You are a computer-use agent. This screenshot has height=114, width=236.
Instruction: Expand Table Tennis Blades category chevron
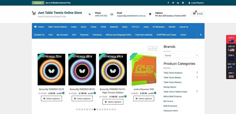click(x=197, y=77)
